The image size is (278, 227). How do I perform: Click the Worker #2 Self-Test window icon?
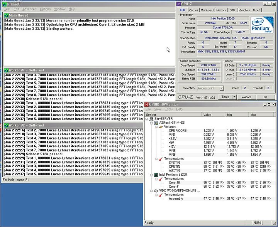point(6,125)
